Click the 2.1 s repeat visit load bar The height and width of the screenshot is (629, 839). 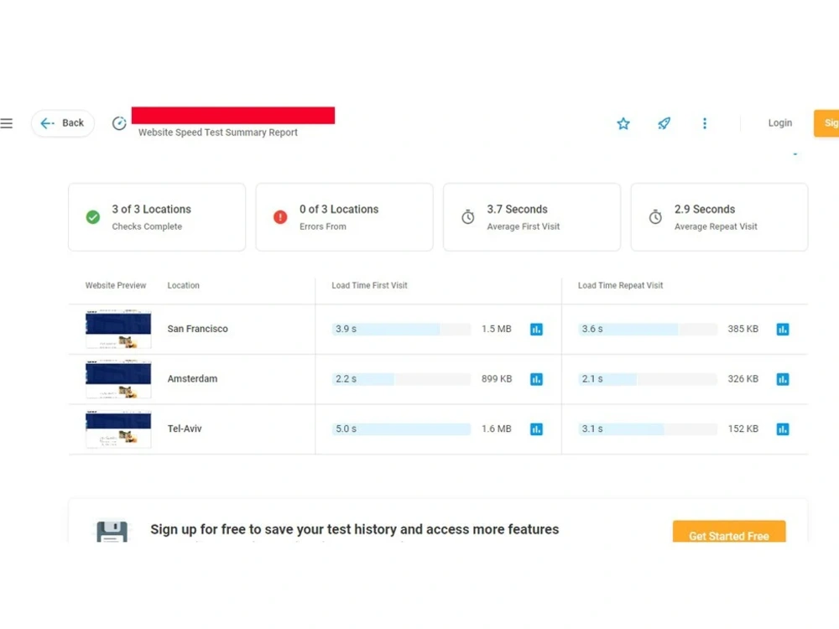click(x=648, y=379)
